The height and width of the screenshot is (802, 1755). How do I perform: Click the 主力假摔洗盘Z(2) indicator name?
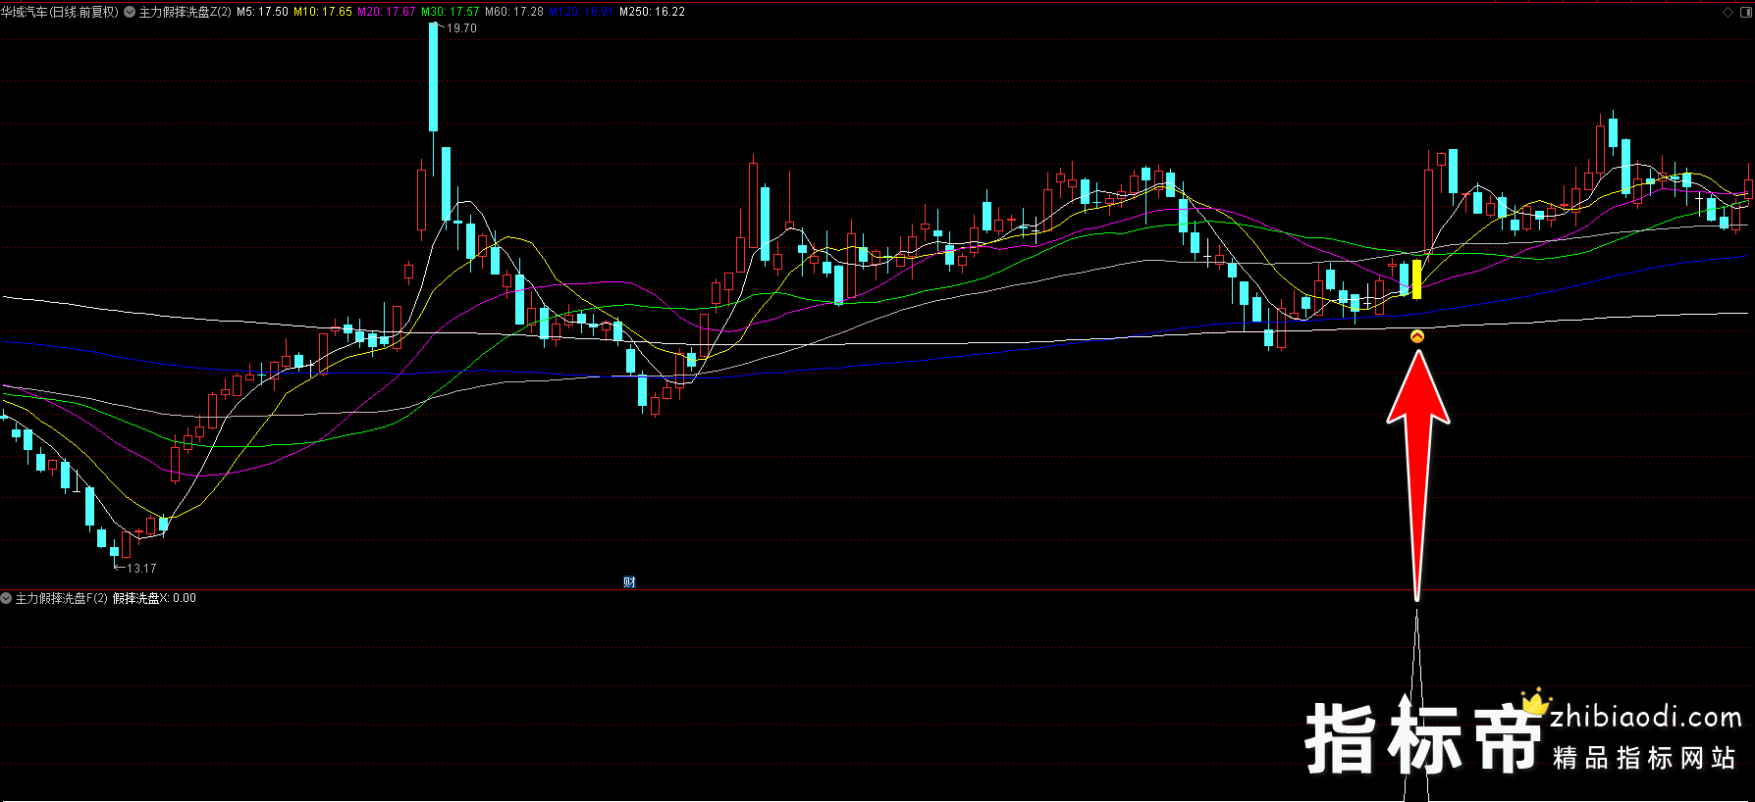pos(185,12)
